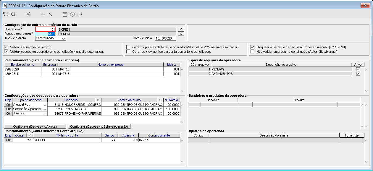Click the Data de início date field

point(166,38)
